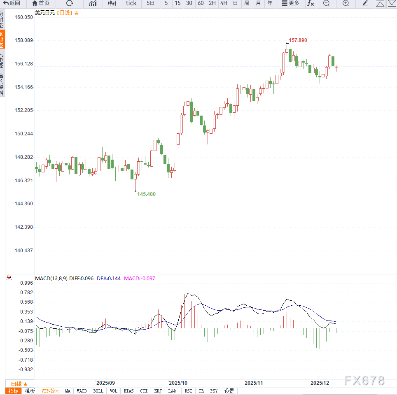Enable the KDJ indicator
397x395 pixels.
pos(158,391)
